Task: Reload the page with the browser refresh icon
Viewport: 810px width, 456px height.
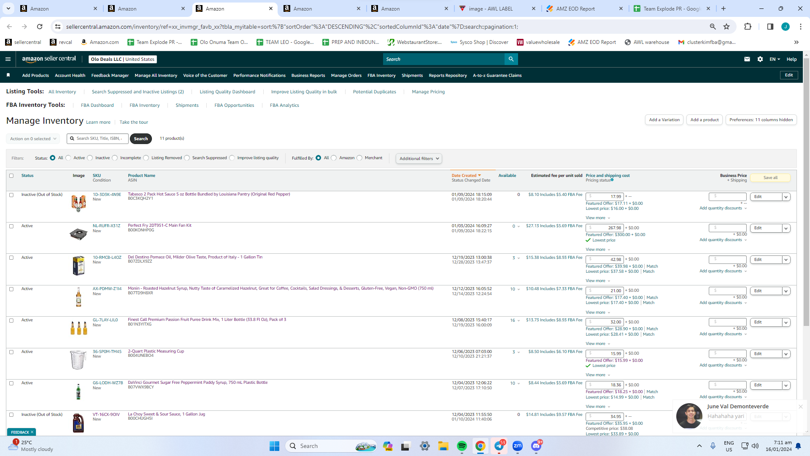Action: 40,27
